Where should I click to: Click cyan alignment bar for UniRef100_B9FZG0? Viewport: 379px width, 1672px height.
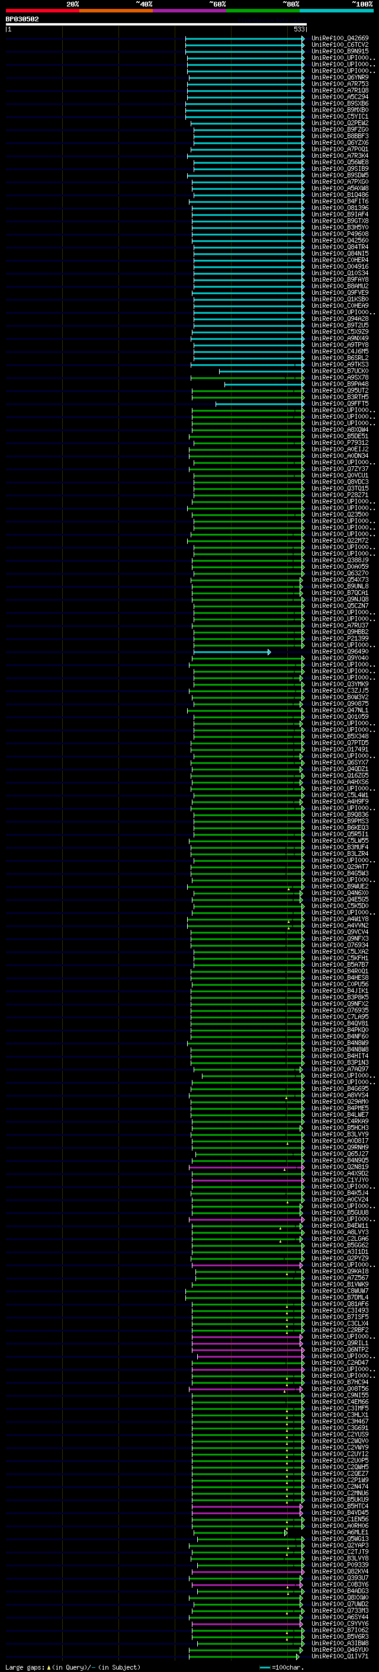pyautogui.click(x=249, y=130)
